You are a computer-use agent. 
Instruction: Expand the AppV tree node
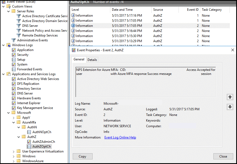coord(13,117)
